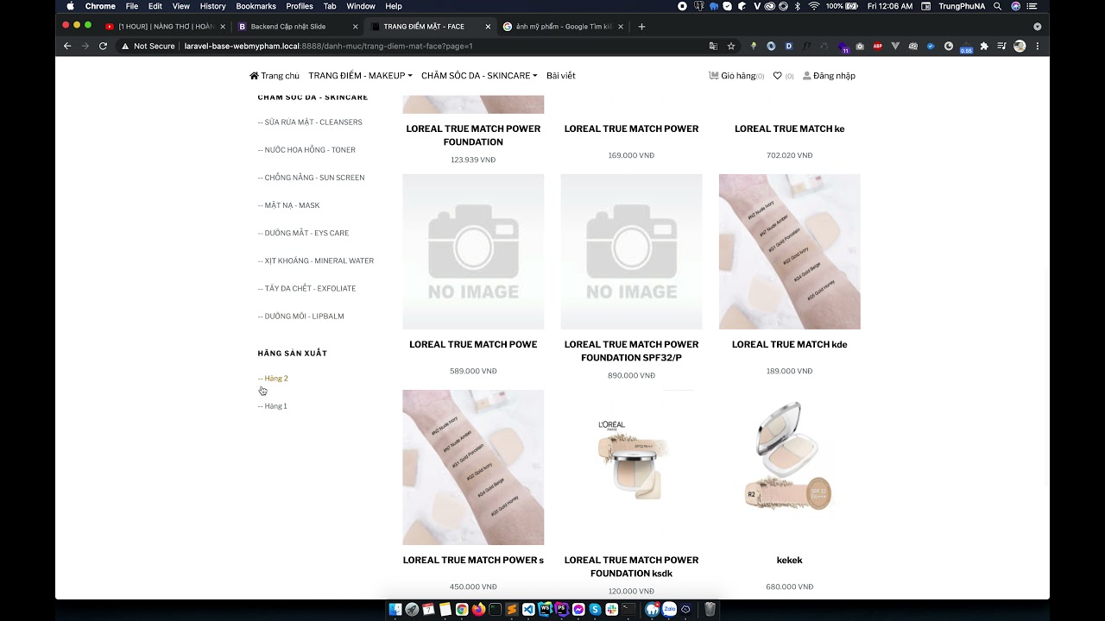The image size is (1105, 621).
Task: Open the Bài viết page
Action: (x=561, y=76)
